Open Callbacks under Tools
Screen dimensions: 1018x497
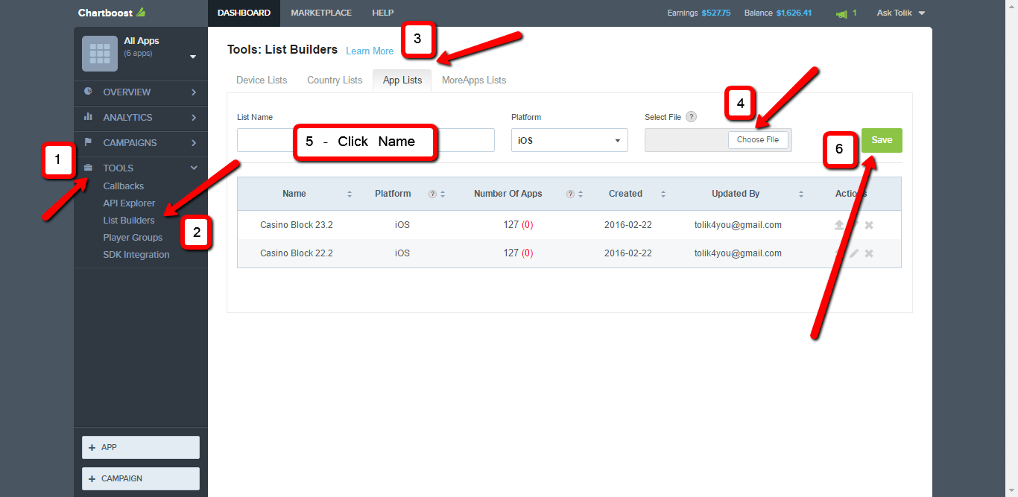click(x=124, y=186)
